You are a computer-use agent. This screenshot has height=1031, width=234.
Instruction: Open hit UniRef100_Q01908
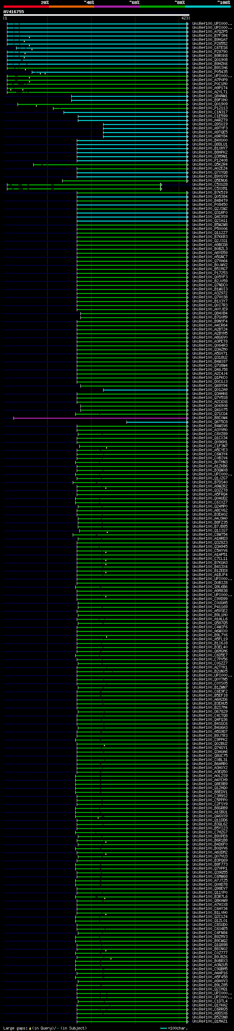pos(210,60)
